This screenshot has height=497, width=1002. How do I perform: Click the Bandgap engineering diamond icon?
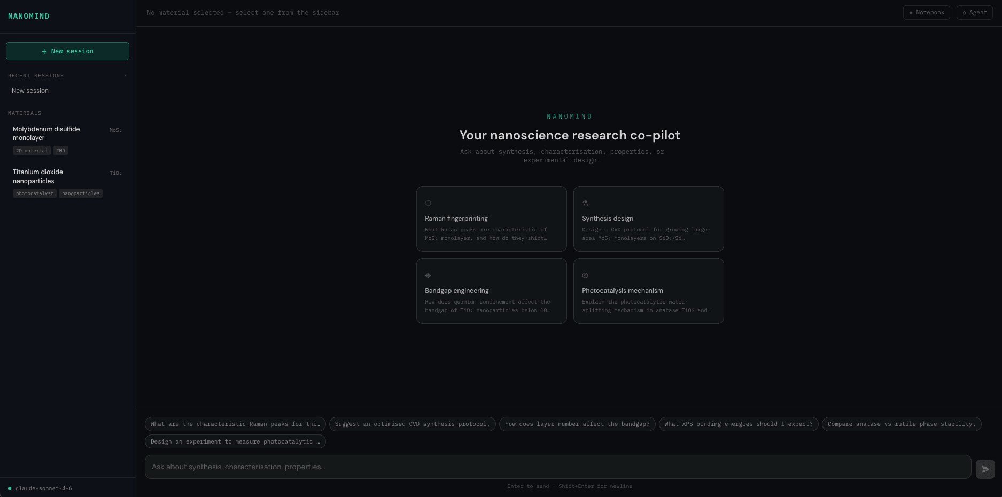(428, 275)
